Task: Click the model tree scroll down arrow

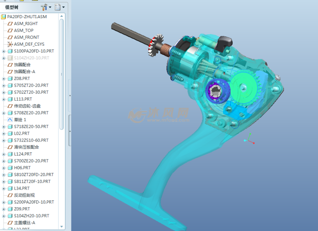Action: pyautogui.click(x=62, y=226)
